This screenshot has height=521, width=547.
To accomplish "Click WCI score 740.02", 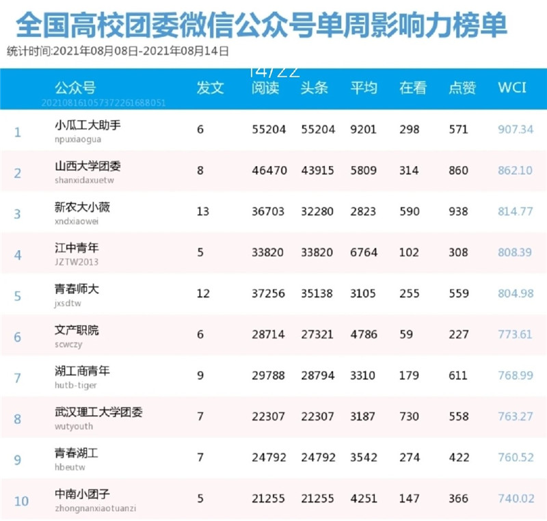I will point(516,498).
